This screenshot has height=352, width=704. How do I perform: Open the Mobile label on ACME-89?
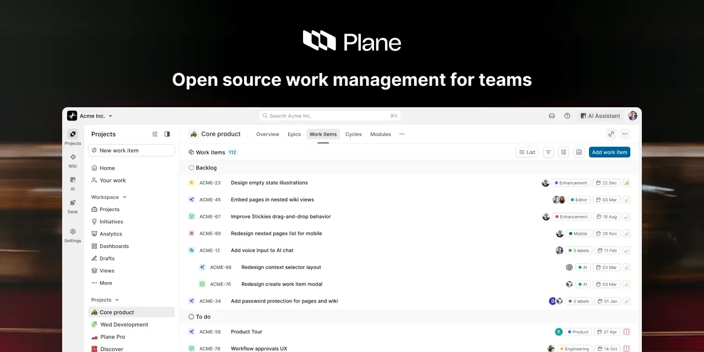pos(579,233)
